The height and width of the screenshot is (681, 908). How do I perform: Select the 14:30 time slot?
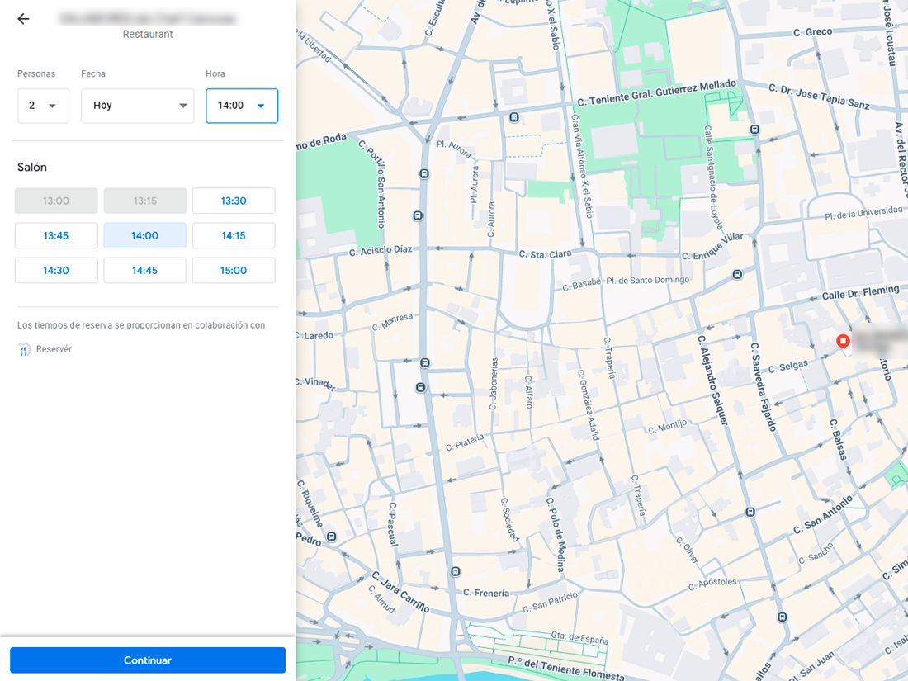[56, 271]
